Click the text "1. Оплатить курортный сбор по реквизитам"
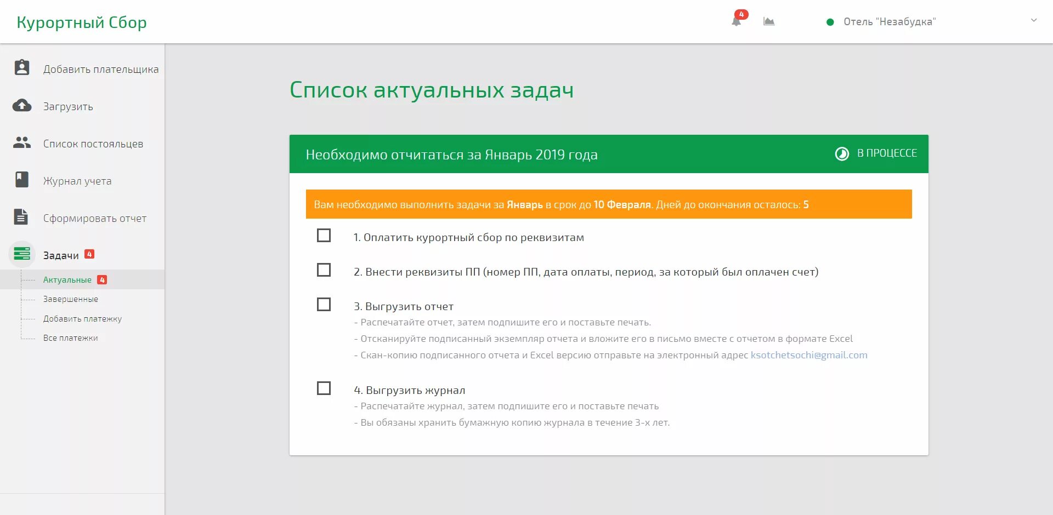Image resolution: width=1053 pixels, height=515 pixels. click(x=468, y=237)
